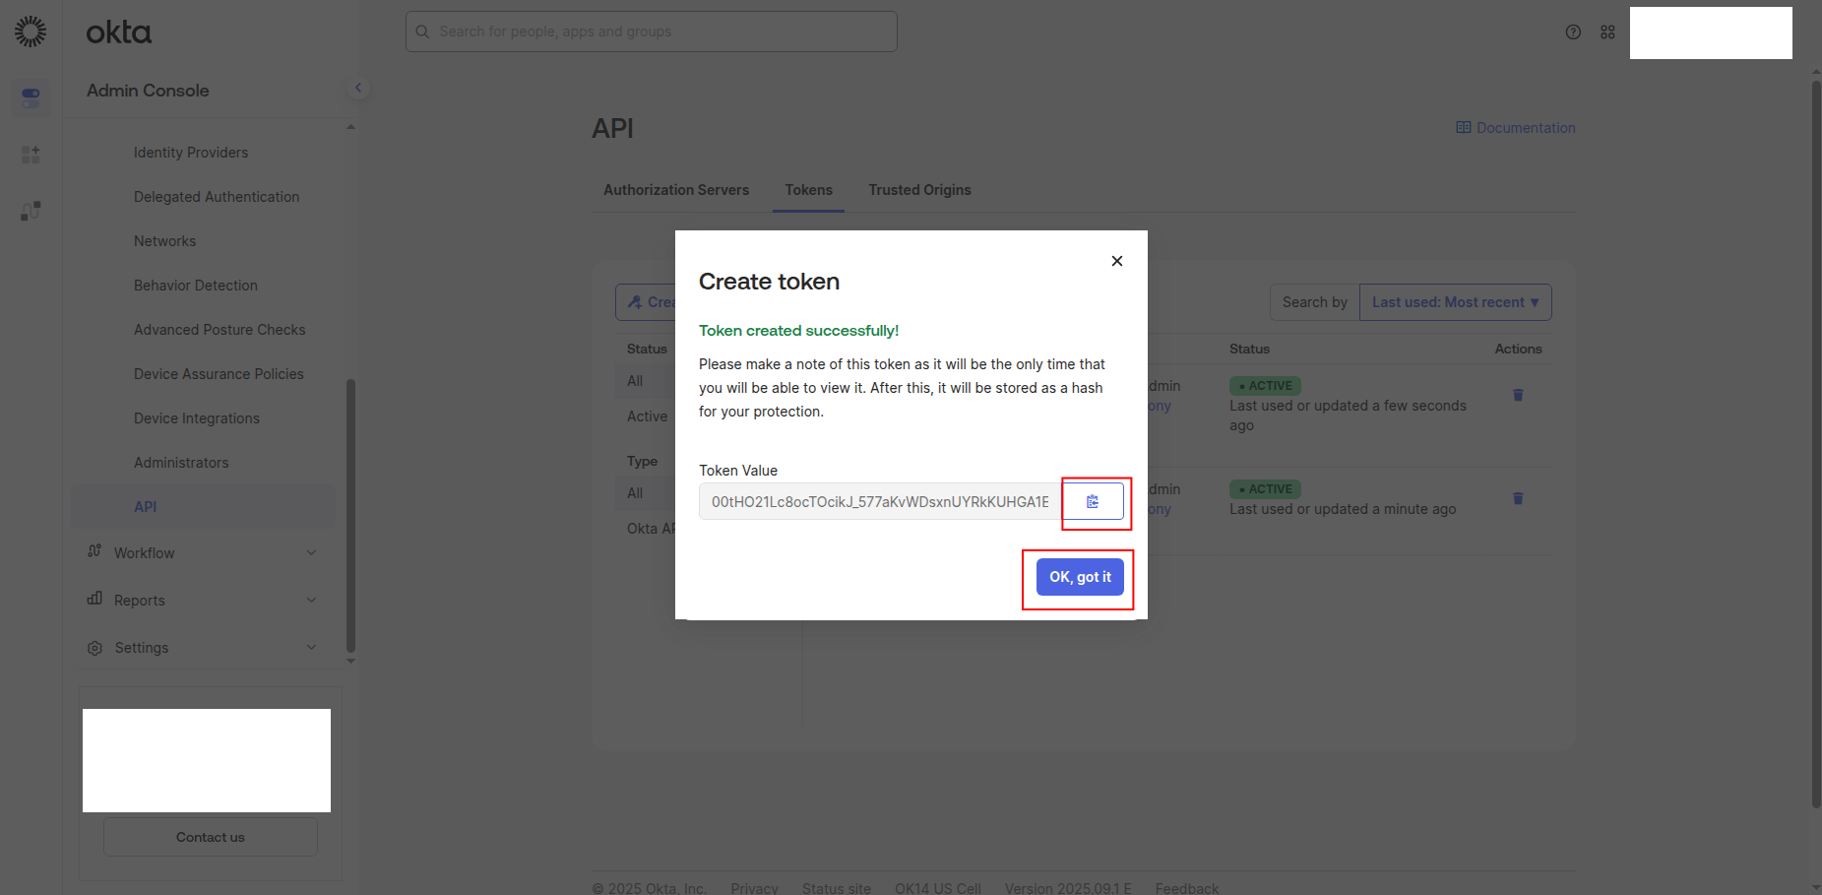This screenshot has width=1822, height=895.
Task: Copy the token value to clipboard
Action: (x=1093, y=501)
